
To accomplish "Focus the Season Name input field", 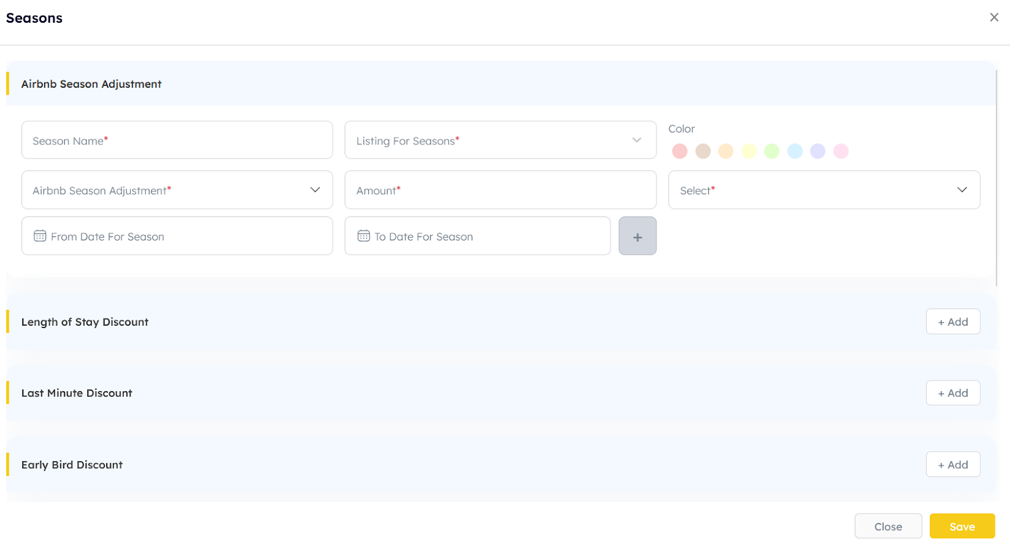I will [x=177, y=140].
